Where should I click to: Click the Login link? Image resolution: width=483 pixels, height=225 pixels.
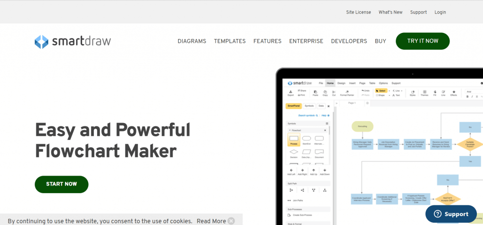click(x=440, y=12)
